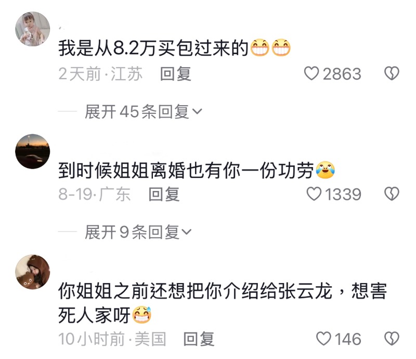This screenshot has width=416, height=359.
Task: Like the 张云龙 comment via heart icon
Action: pos(323,339)
